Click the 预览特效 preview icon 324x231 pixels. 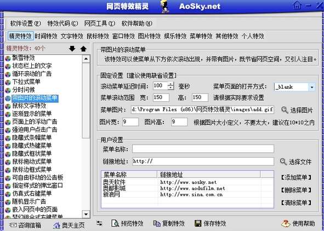115,223
